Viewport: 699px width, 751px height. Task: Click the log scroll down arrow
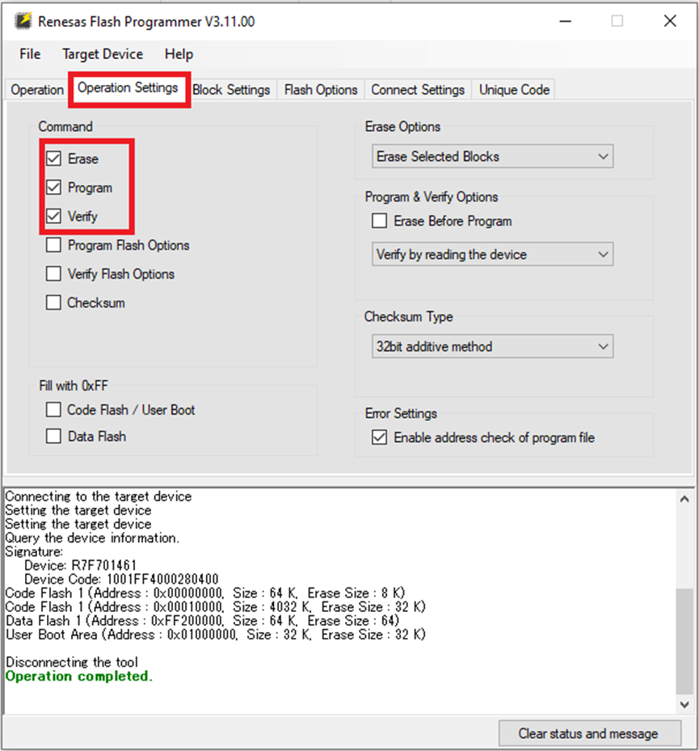(684, 705)
